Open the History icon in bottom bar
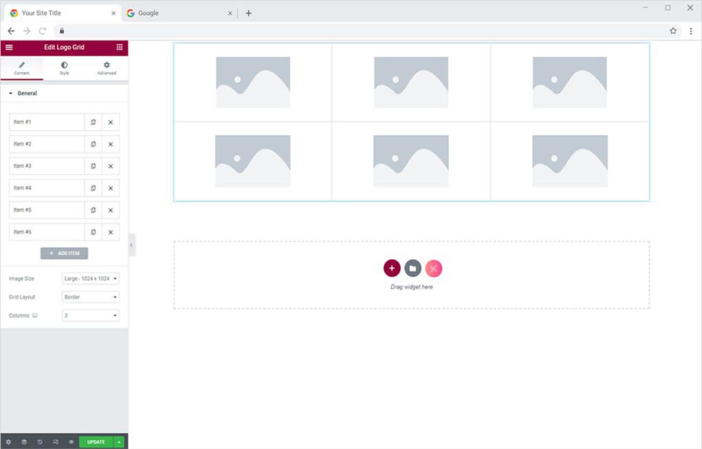The image size is (702, 449). 40,442
